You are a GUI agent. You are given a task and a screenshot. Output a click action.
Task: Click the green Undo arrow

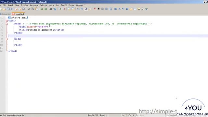(42, 9)
